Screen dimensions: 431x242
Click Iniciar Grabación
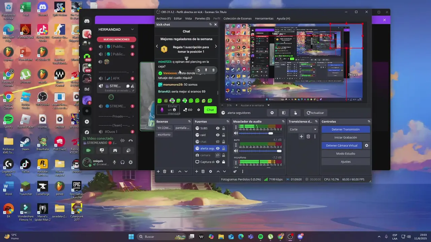pyautogui.click(x=345, y=137)
